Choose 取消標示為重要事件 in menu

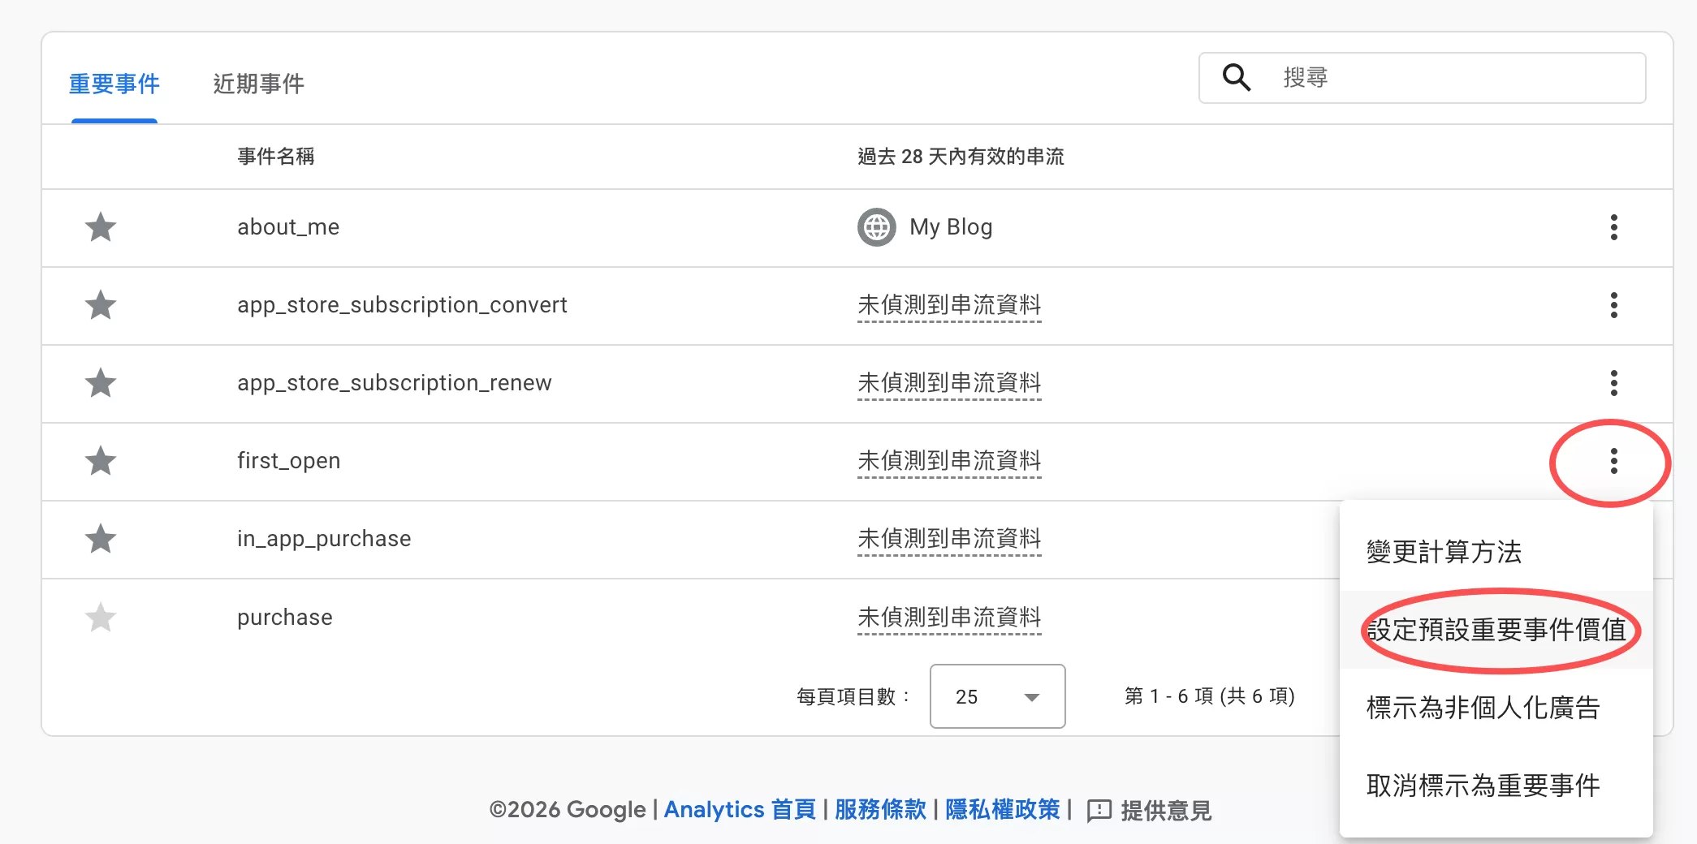click(x=1496, y=786)
